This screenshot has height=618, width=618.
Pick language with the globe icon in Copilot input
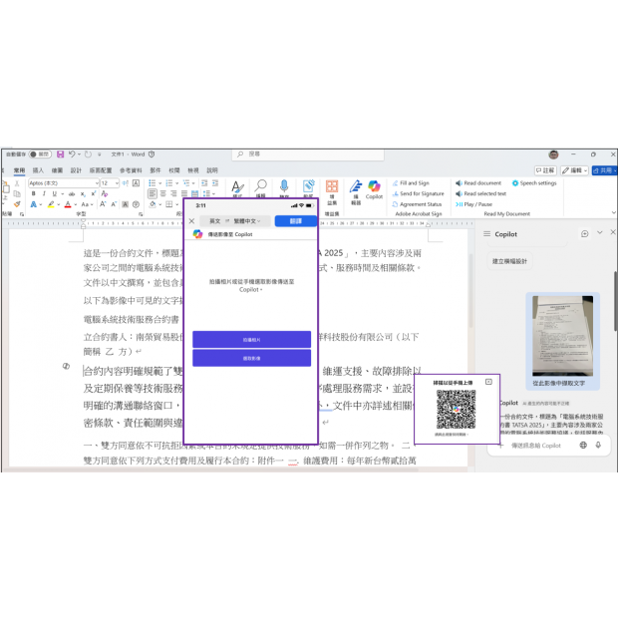[583, 445]
